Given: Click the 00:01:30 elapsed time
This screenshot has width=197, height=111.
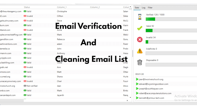Looking at the screenshot, I should pyautogui.click(x=139, y=74).
